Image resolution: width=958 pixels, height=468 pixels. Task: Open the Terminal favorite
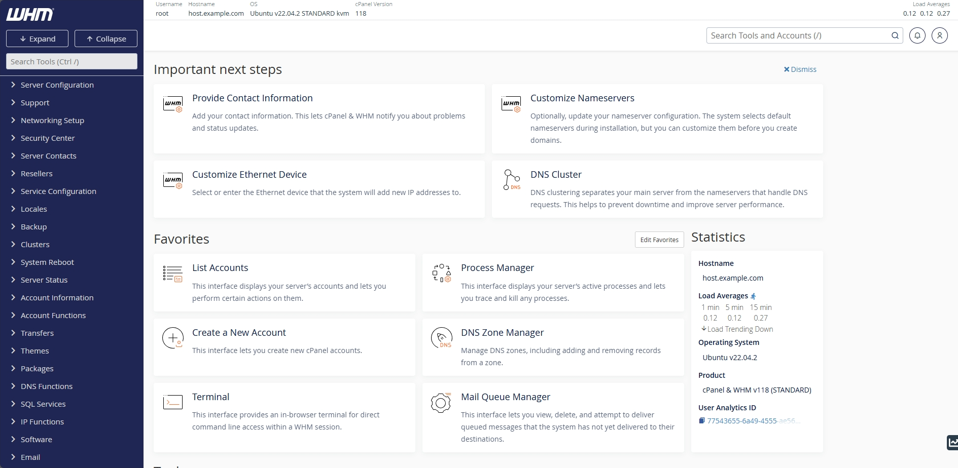pos(210,397)
